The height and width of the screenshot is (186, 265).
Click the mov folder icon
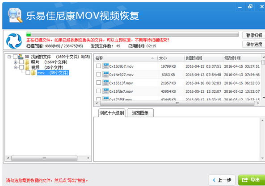coord(34,73)
